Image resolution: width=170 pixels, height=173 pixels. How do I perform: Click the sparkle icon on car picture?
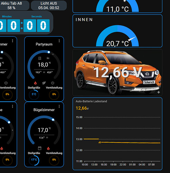[159, 92]
